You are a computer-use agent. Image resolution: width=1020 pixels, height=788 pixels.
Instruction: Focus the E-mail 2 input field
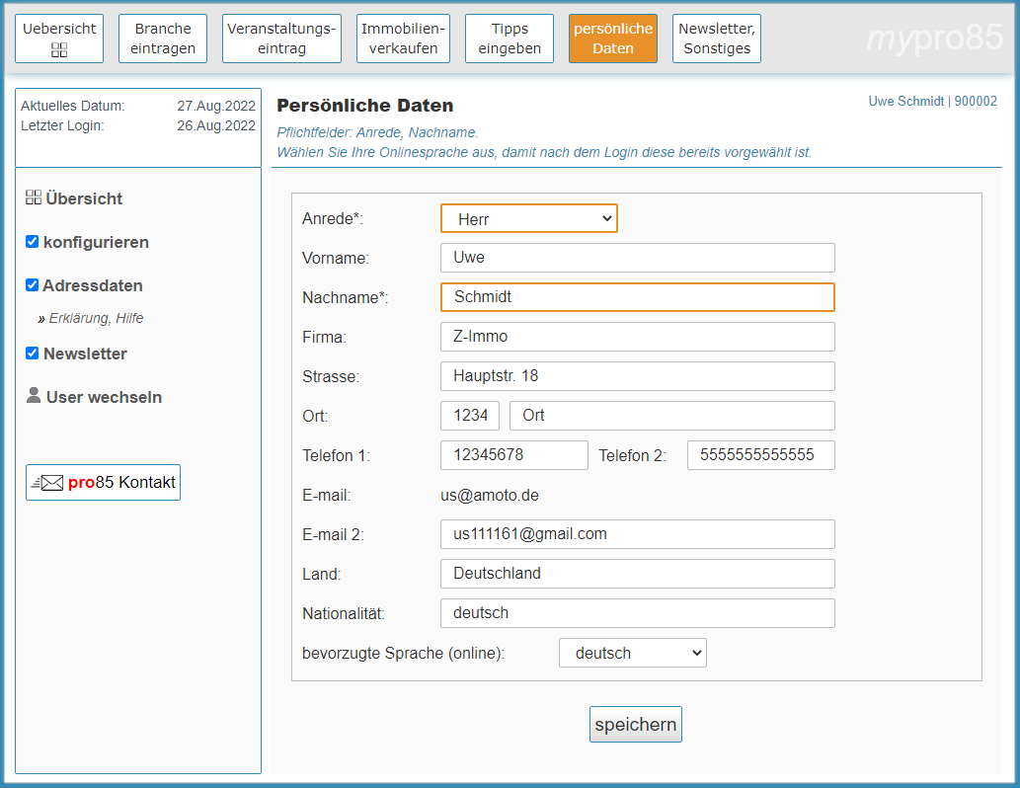click(637, 534)
